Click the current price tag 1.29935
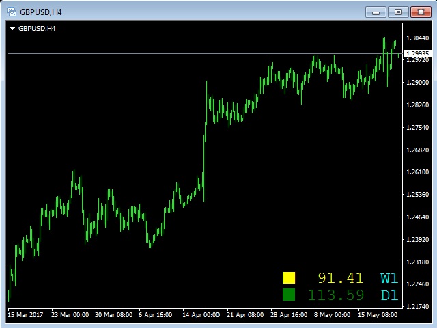This screenshot has height=328, width=437. coord(417,53)
